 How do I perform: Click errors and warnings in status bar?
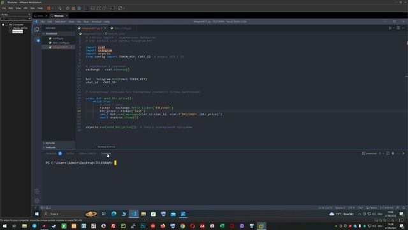click(x=45, y=208)
